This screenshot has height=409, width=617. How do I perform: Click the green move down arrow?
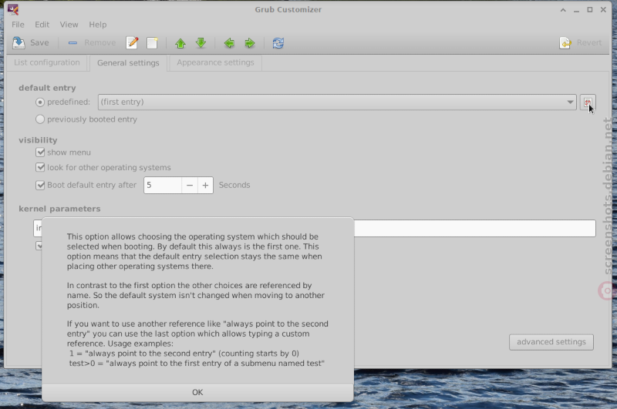point(201,43)
